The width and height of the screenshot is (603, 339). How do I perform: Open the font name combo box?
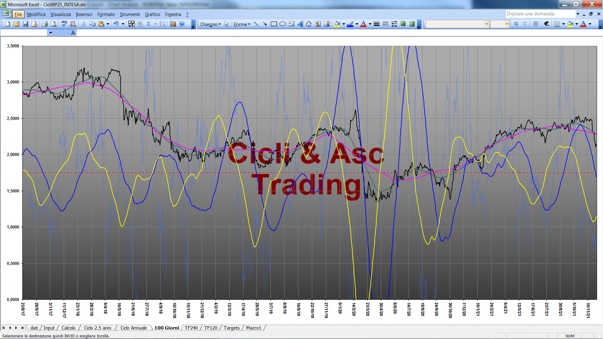[457, 24]
